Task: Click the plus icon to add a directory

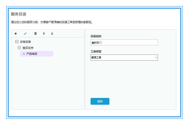Action: pyautogui.click(x=16, y=33)
